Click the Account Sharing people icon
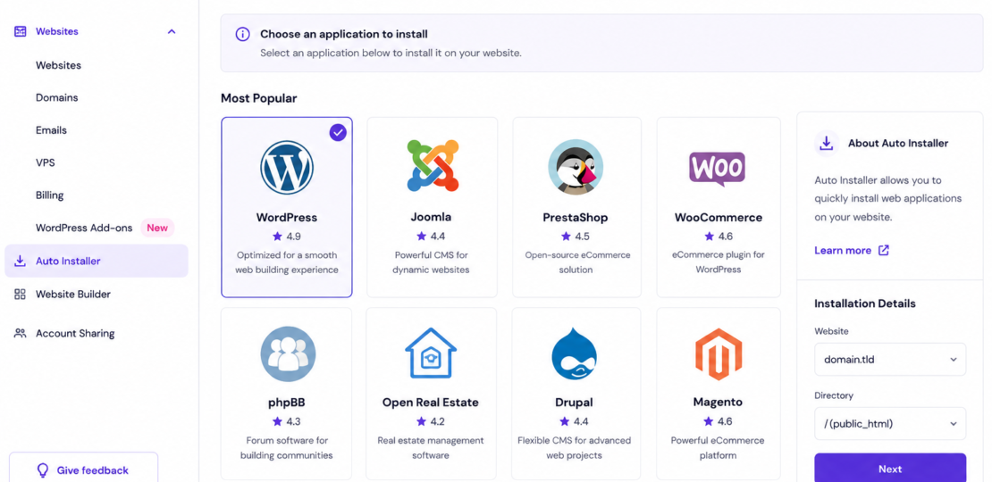This screenshot has width=992, height=482. pos(21,333)
